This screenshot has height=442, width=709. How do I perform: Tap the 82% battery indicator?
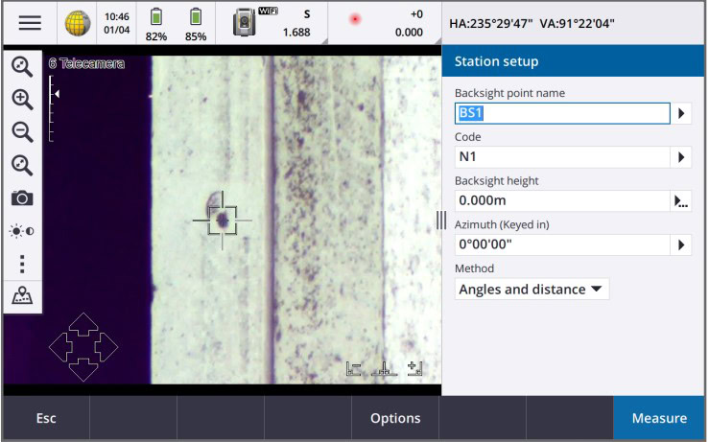156,25
